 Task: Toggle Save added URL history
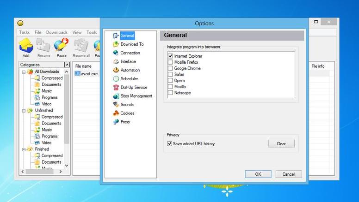[169, 144]
